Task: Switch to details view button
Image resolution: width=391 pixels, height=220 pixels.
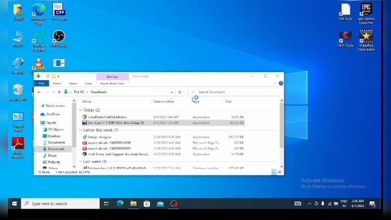Action: coord(274,172)
